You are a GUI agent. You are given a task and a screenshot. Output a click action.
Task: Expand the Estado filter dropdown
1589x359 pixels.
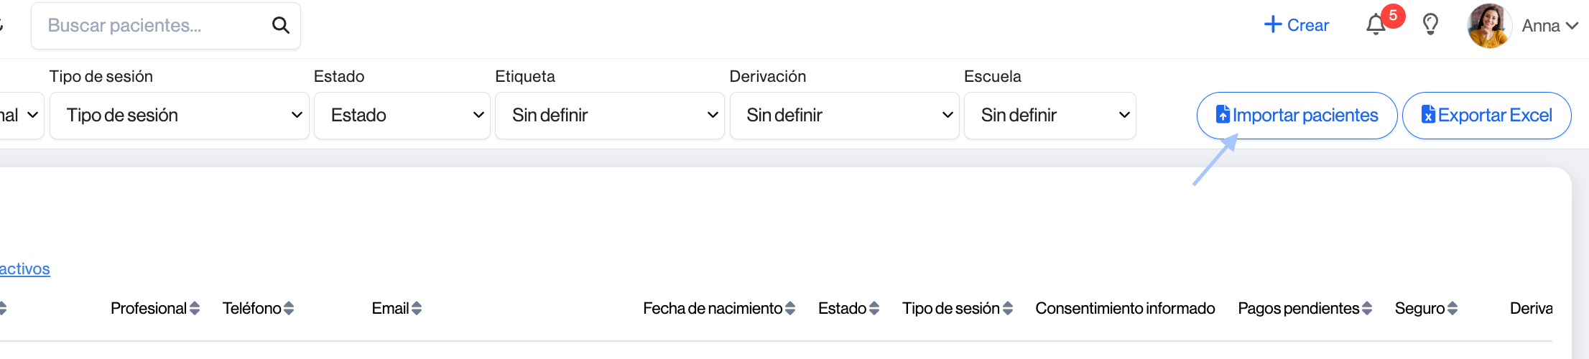(402, 116)
